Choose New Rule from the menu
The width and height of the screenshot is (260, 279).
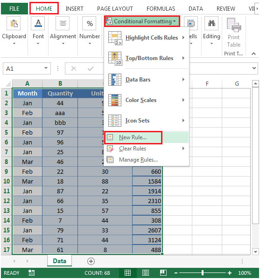coord(133,137)
